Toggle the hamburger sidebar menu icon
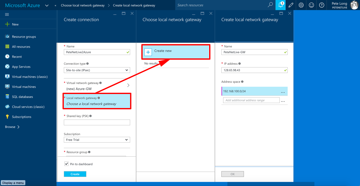Image resolution: width=360 pixels, height=186 pixels. (x=7, y=15)
